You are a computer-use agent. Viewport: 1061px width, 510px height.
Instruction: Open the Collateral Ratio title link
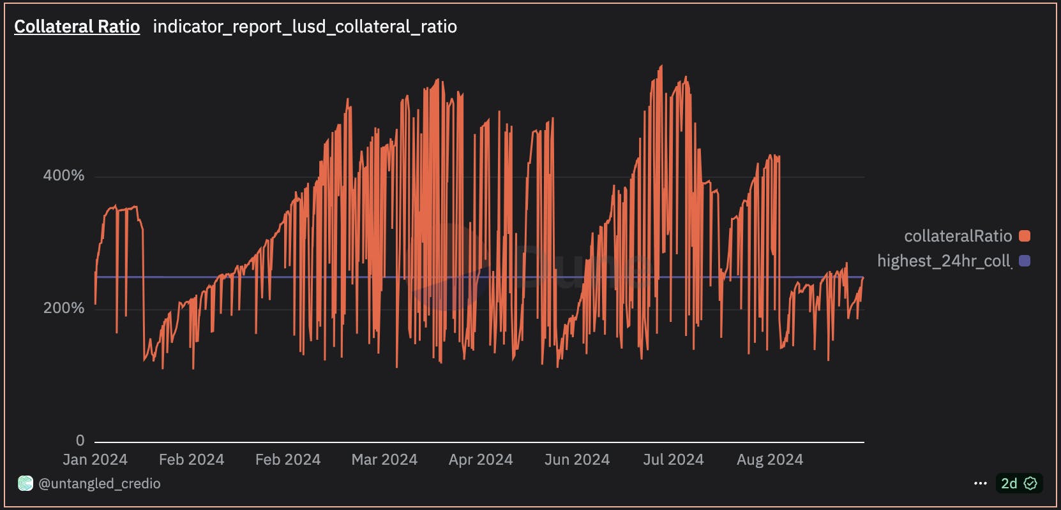point(77,27)
